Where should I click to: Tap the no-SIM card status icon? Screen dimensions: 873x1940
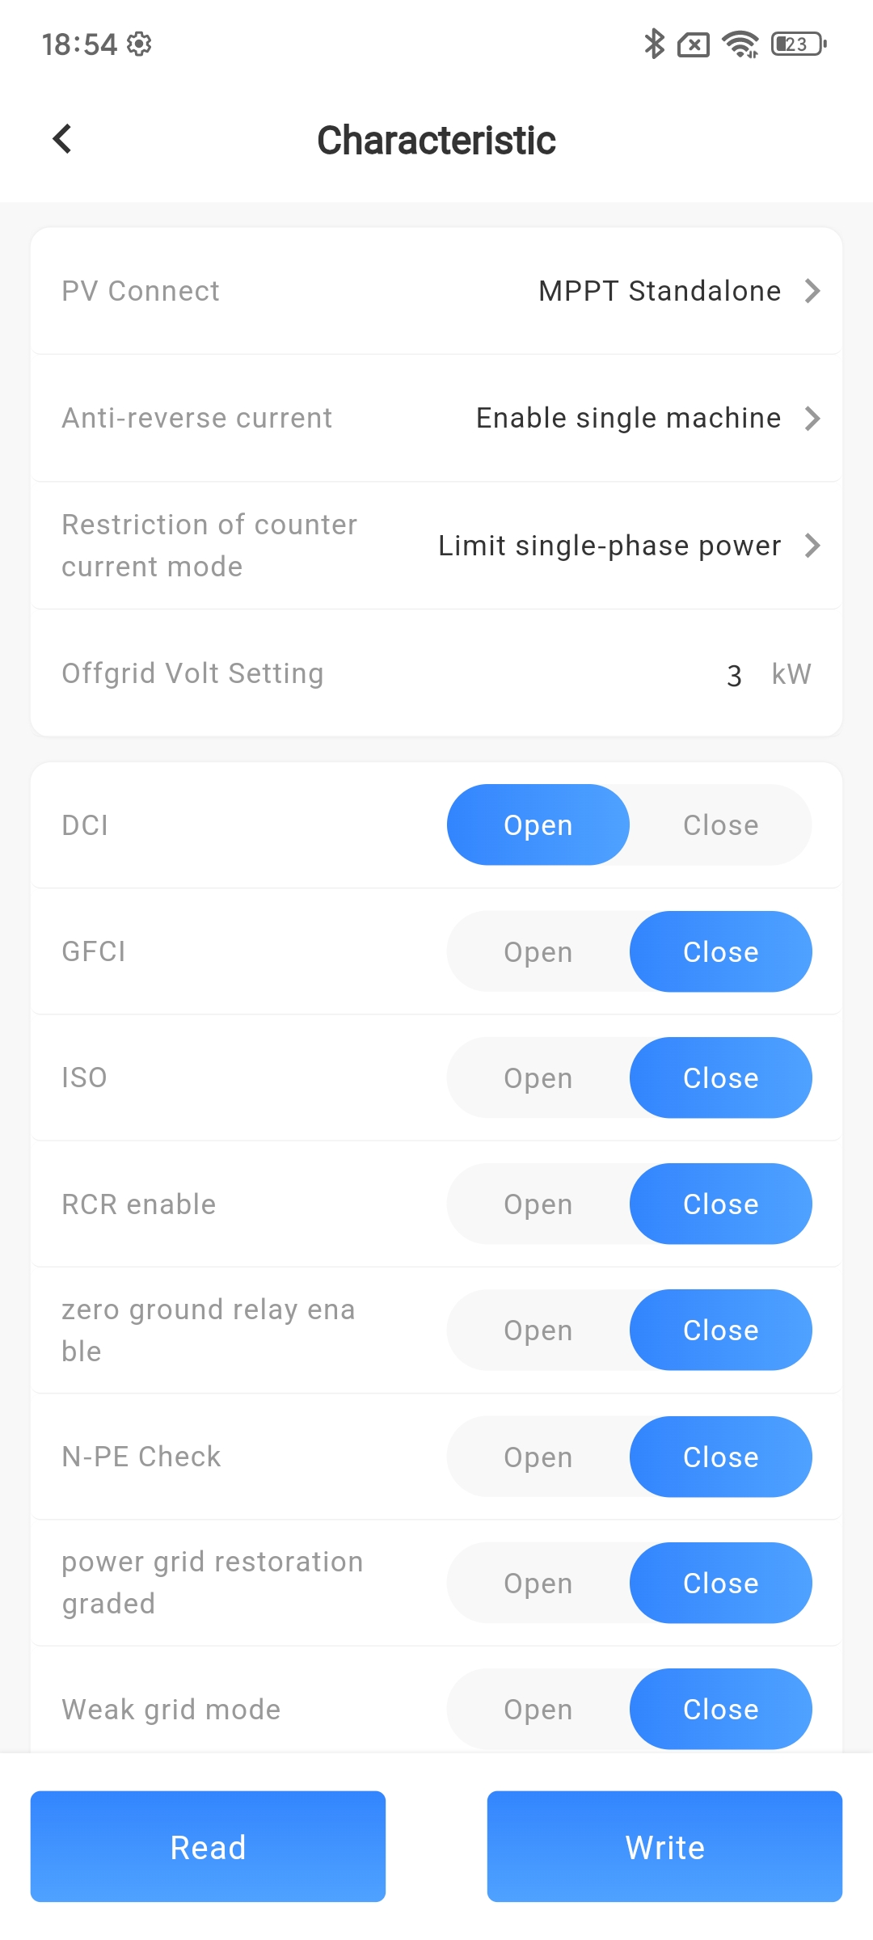pyautogui.click(x=694, y=44)
